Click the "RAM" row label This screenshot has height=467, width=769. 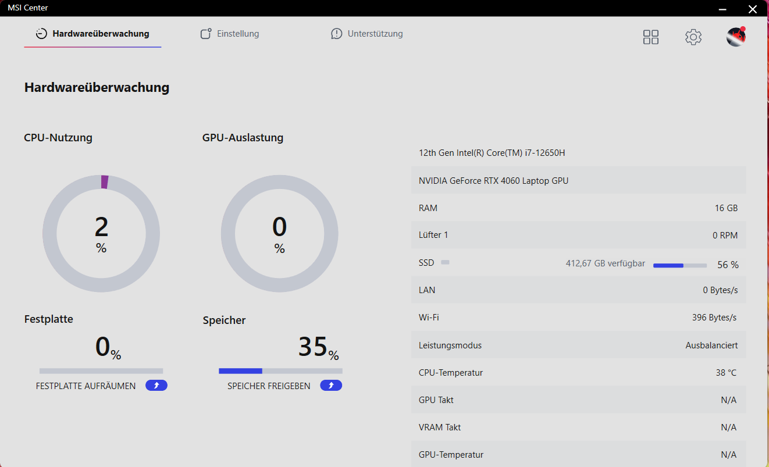(x=428, y=208)
